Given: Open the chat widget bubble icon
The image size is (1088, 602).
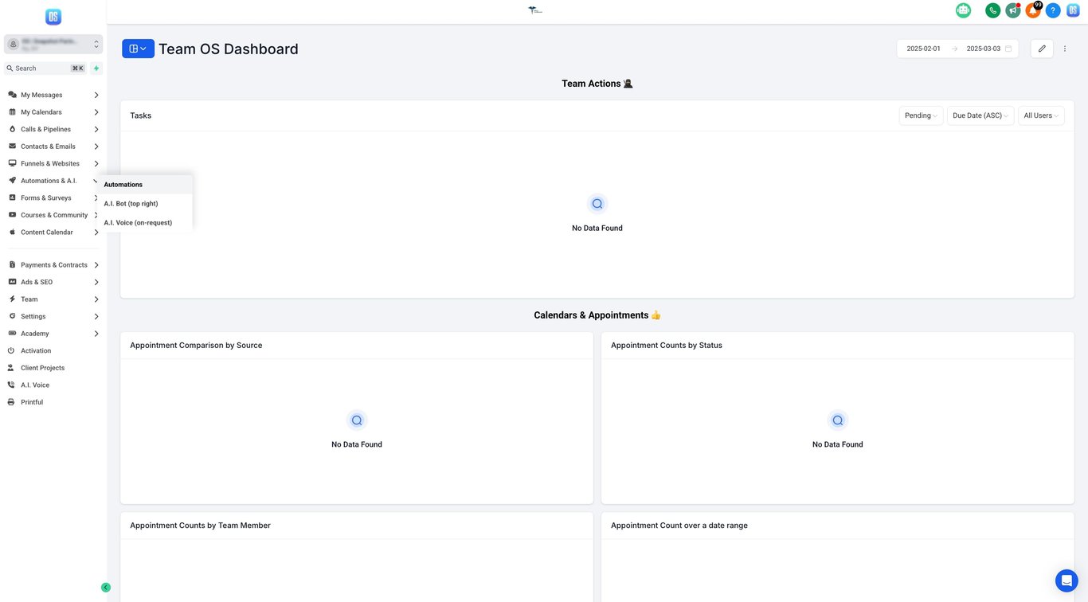Looking at the screenshot, I should point(1066,580).
